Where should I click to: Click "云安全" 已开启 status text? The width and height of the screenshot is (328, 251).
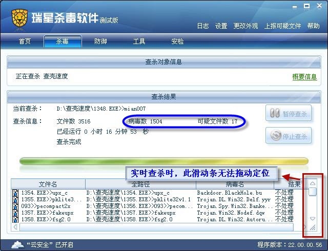[50, 244]
